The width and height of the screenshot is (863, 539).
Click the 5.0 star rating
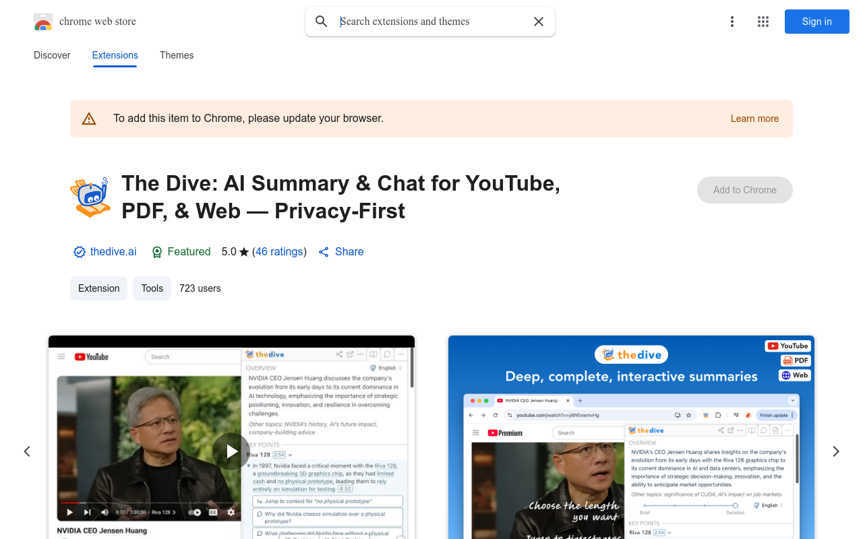235,251
